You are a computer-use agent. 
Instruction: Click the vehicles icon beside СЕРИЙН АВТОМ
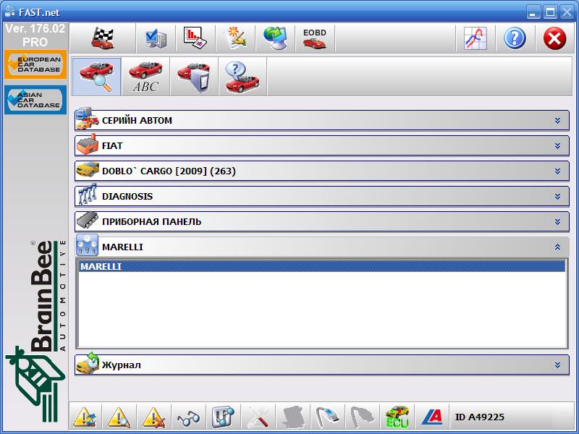[87, 119]
